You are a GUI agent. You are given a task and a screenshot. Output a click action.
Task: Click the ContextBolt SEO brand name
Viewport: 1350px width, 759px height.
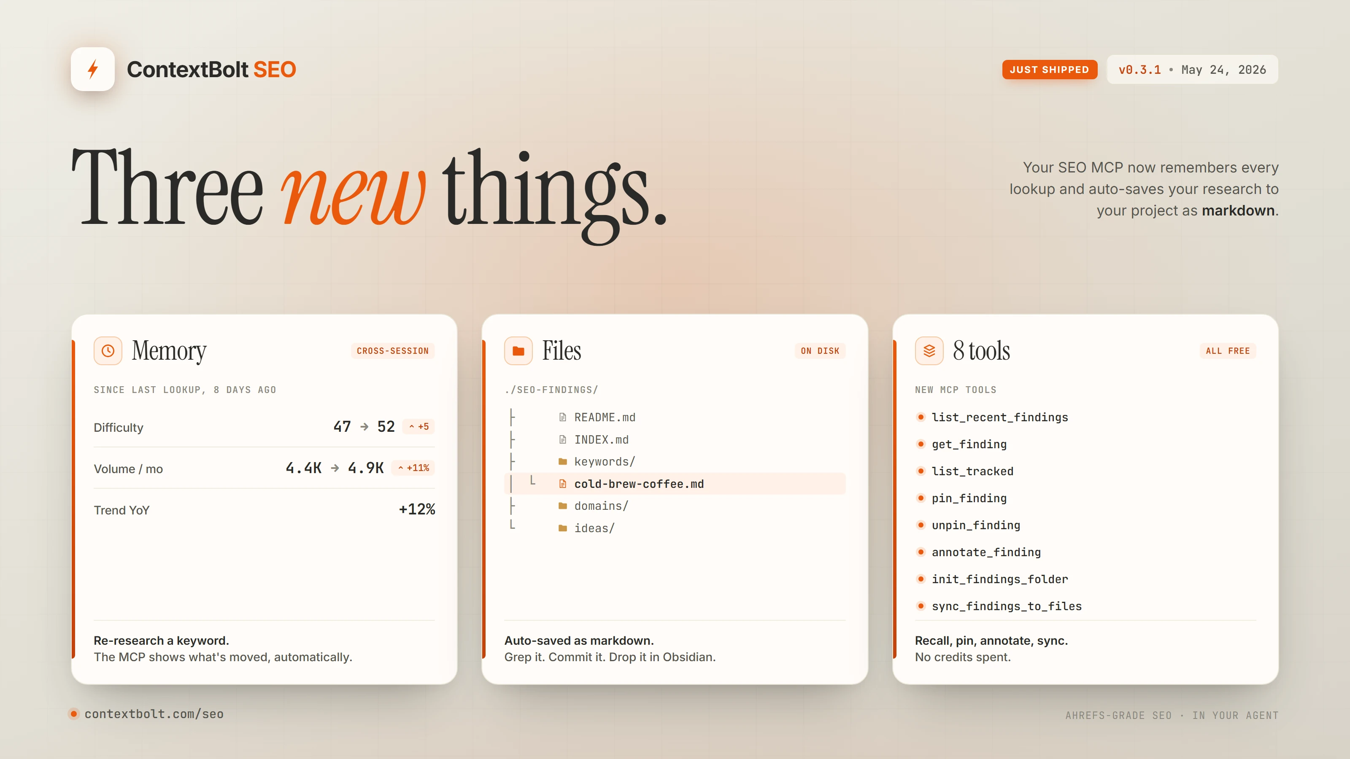211,69
